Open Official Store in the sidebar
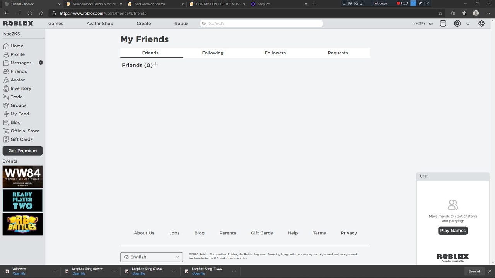 click(21, 131)
